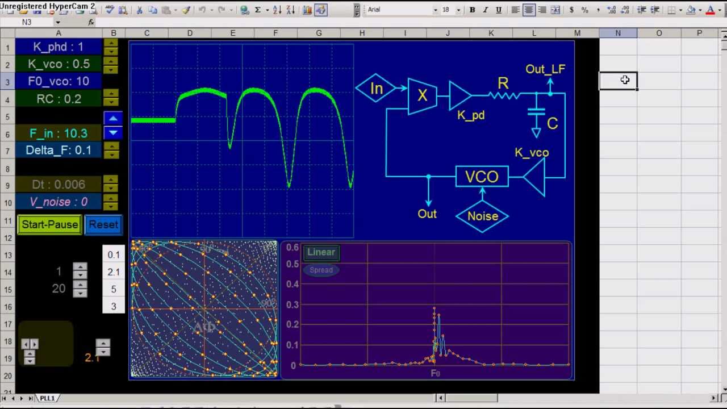The image size is (727, 409).
Task: Open the Chart Wizard icon
Action: [x=307, y=10]
